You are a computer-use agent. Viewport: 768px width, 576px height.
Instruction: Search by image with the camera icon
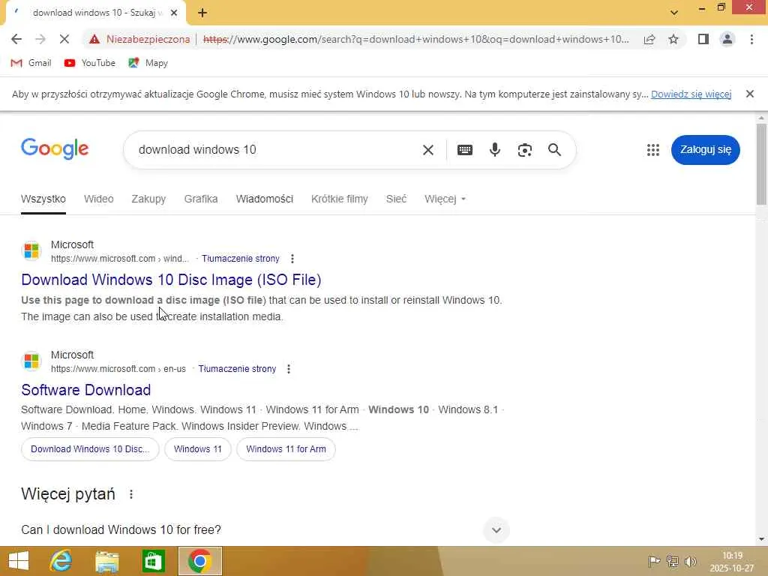[x=524, y=150]
